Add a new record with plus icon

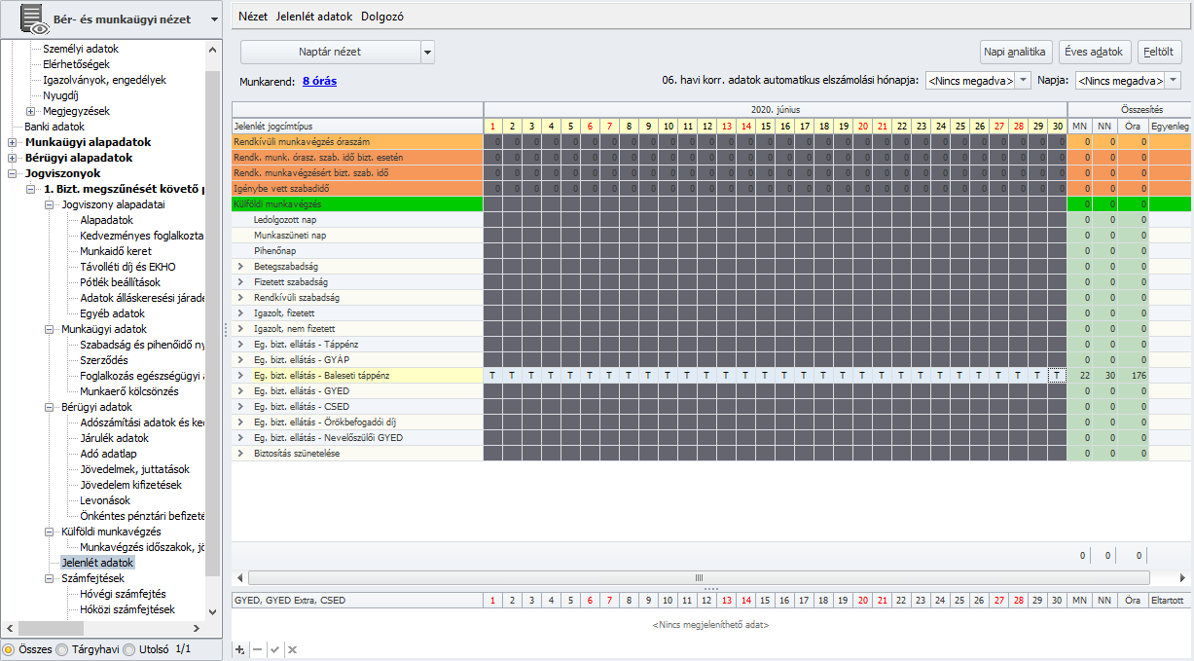240,649
